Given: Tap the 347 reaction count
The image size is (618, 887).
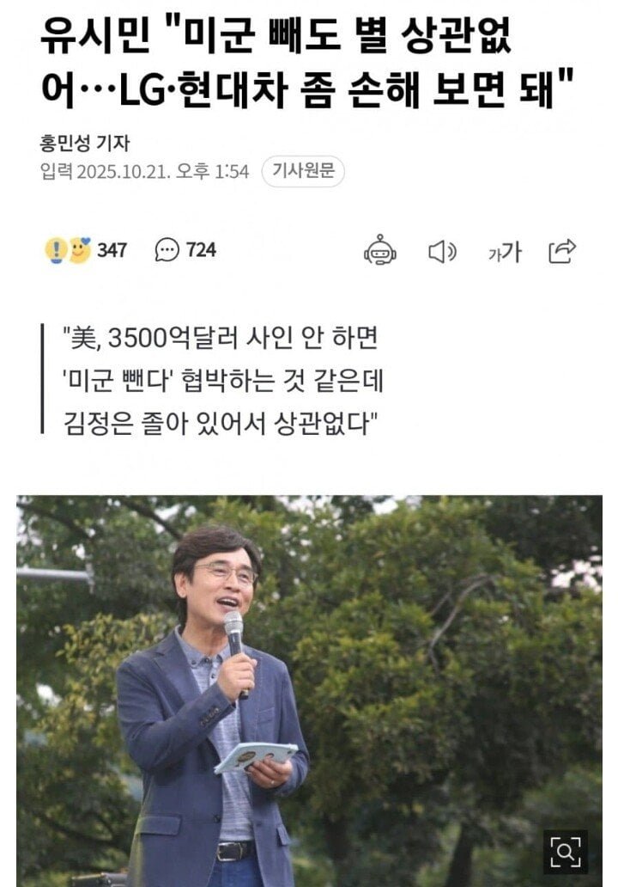Looking at the screenshot, I should point(112,250).
